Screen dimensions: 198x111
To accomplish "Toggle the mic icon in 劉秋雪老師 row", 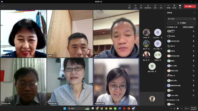I will [193, 85].
